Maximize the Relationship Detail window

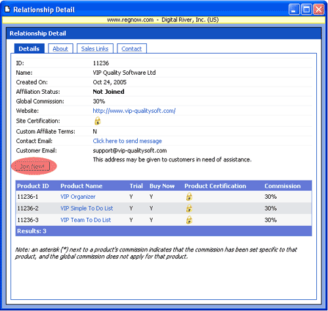coord(306,9)
